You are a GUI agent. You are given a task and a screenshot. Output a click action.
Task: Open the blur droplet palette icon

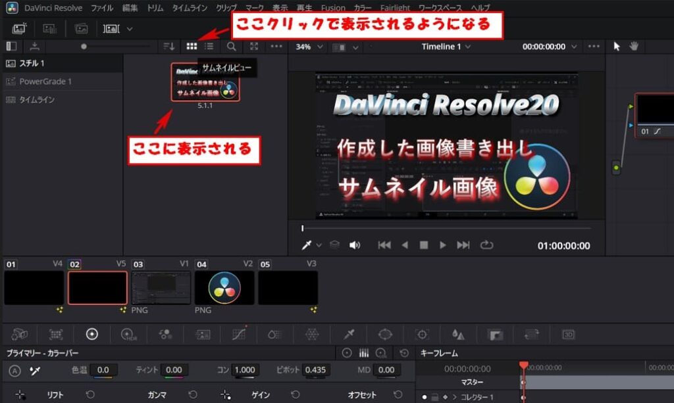(458, 335)
